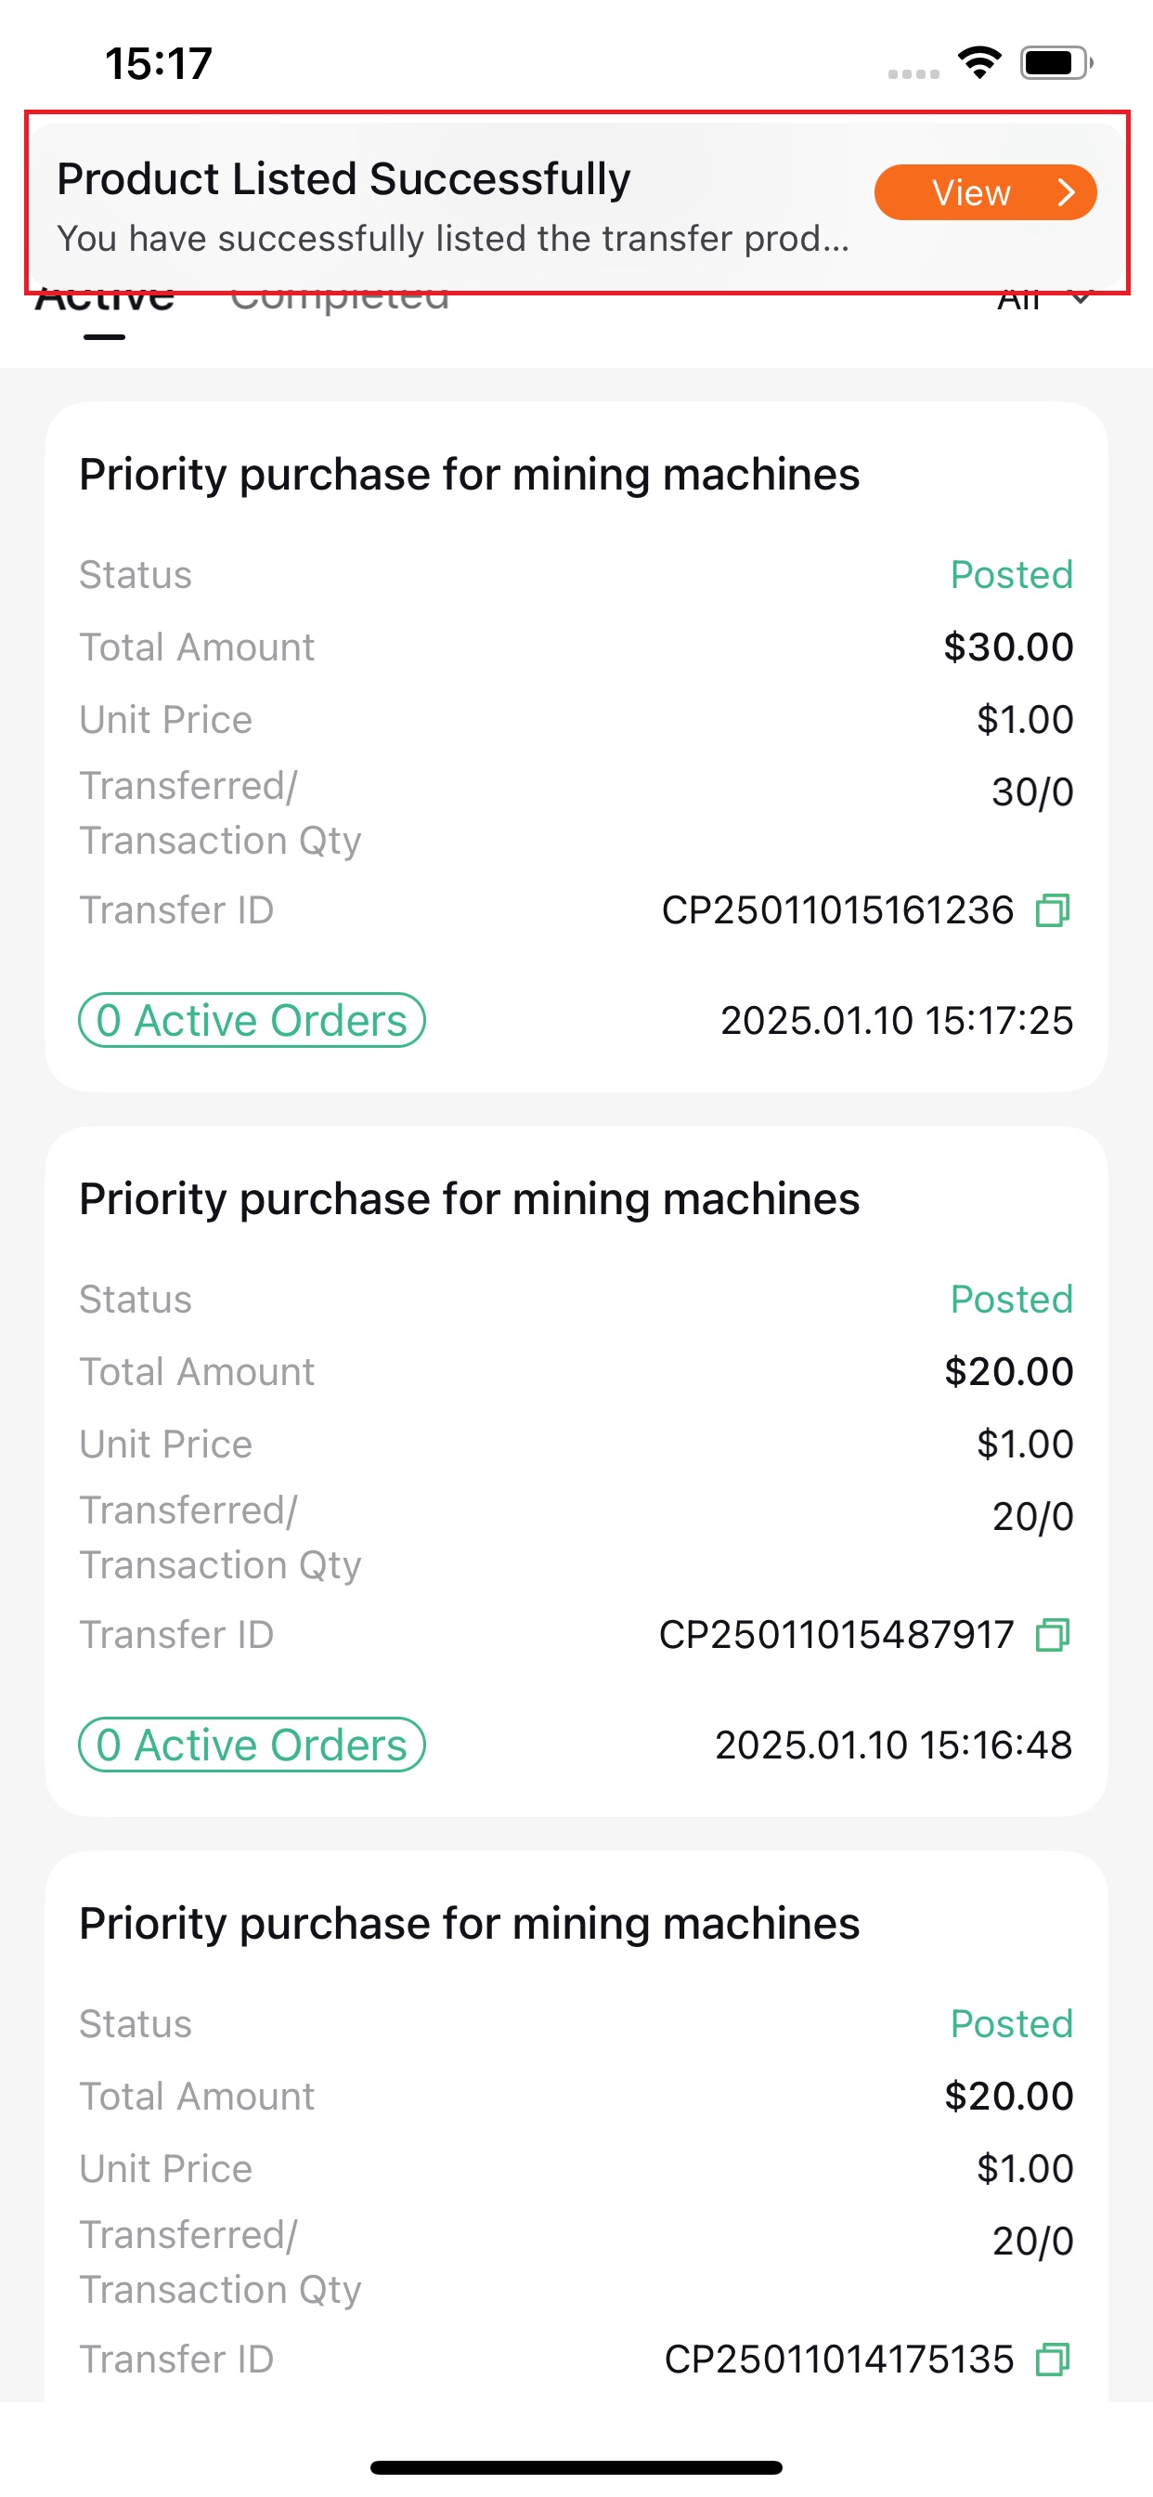This screenshot has width=1153, height=2497.
Task: Tap the View button in notification
Action: 984,192
